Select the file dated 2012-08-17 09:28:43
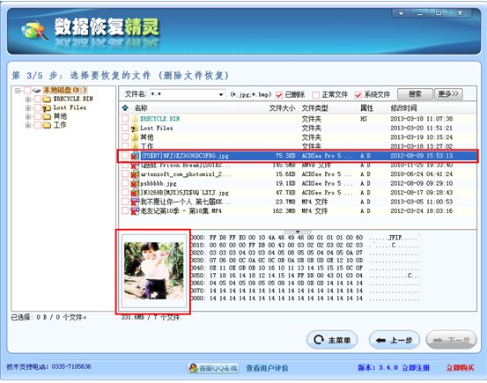Image resolution: width=487 pixels, height=383 pixels. click(x=299, y=193)
